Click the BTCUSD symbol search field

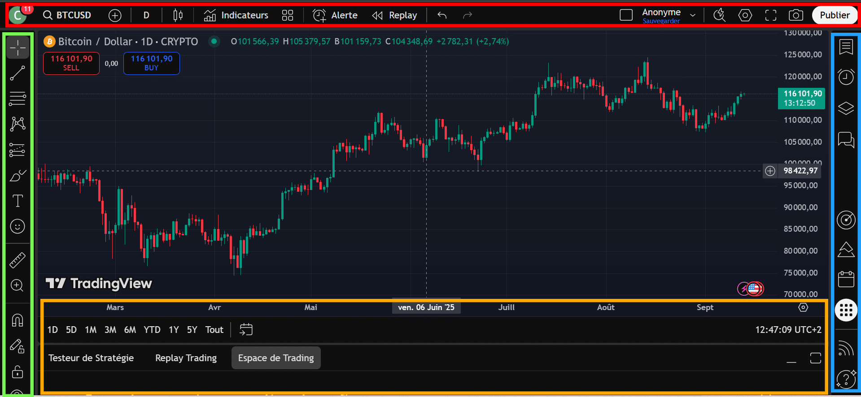[x=67, y=15]
